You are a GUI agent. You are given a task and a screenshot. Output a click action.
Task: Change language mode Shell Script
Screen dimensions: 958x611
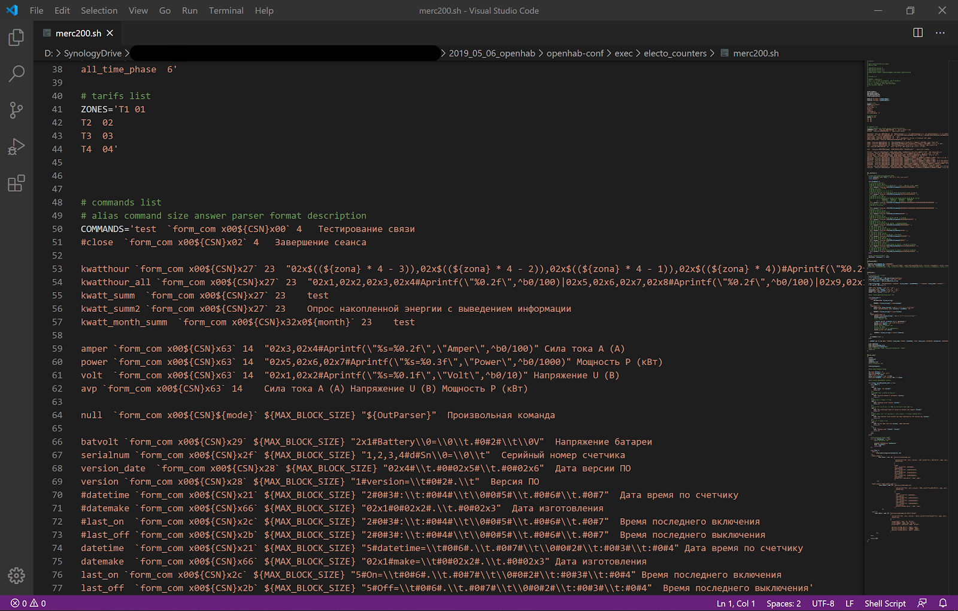pyautogui.click(x=885, y=603)
